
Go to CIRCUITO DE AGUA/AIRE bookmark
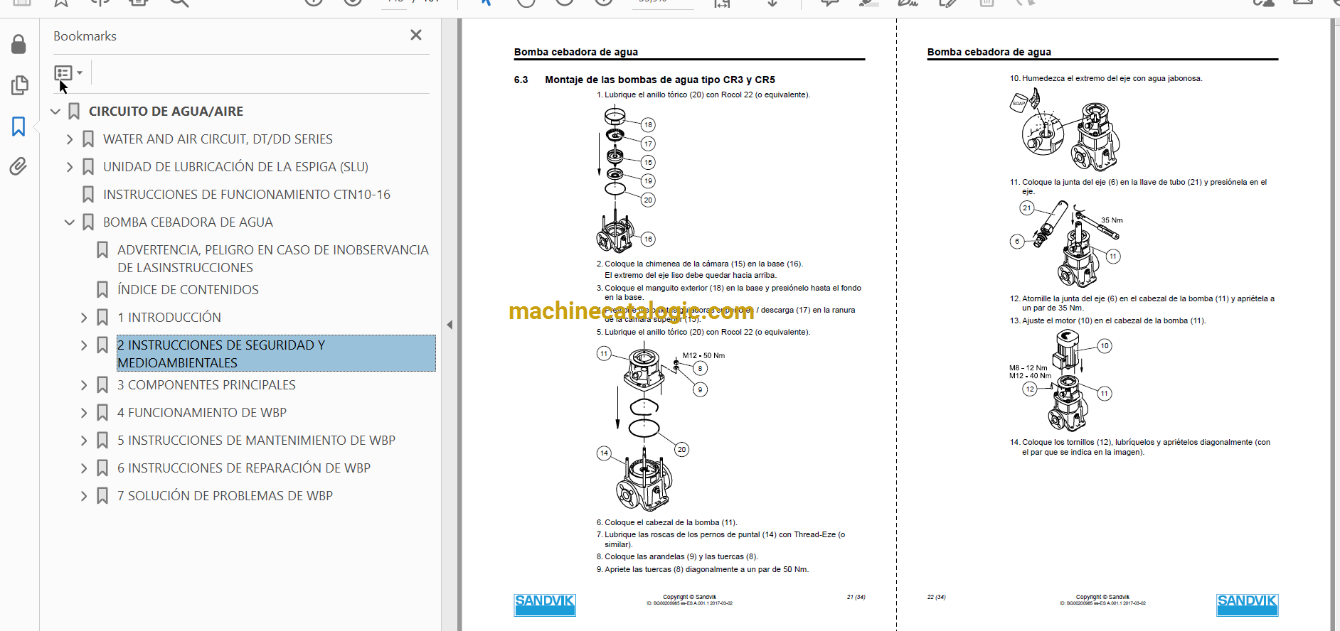pyautogui.click(x=166, y=112)
